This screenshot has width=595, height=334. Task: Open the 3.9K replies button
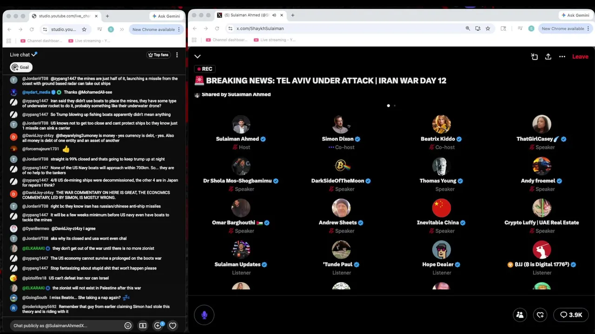(x=571, y=315)
